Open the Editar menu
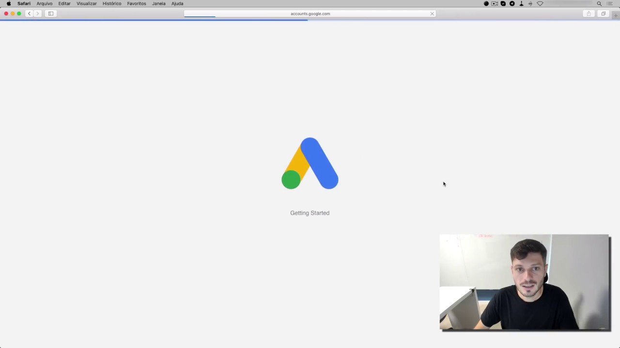This screenshot has width=620, height=348. point(64,3)
